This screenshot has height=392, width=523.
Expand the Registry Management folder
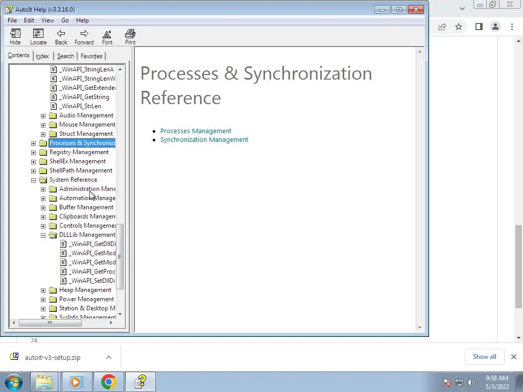pyautogui.click(x=33, y=153)
